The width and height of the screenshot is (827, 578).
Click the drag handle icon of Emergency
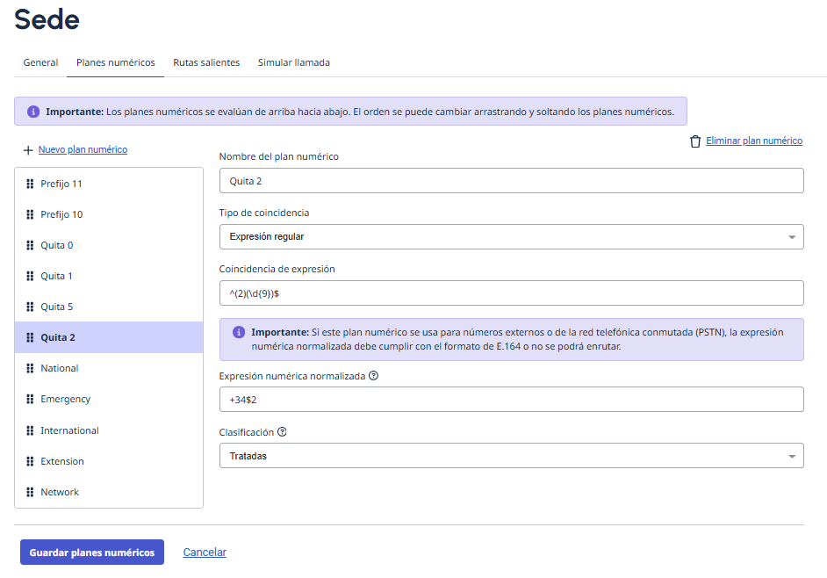[31, 399]
